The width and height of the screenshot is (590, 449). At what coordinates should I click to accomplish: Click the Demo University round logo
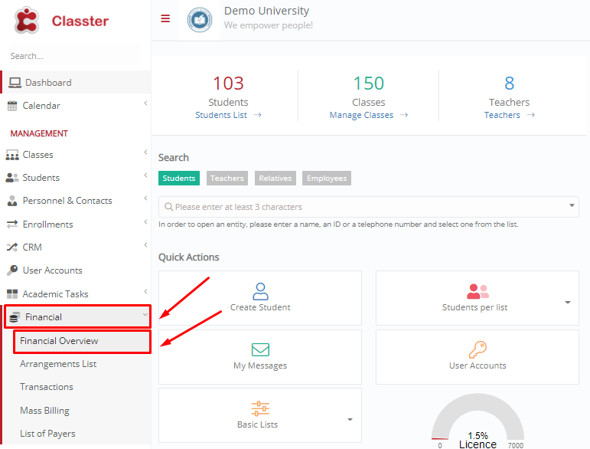tap(200, 20)
